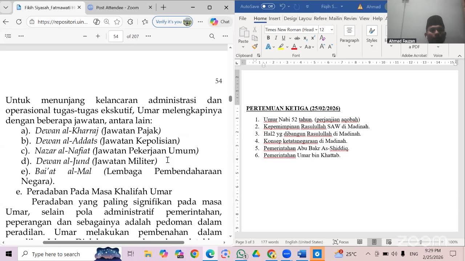Click the PDF page number field
The height and width of the screenshot is (261, 465).
pyautogui.click(x=116, y=36)
